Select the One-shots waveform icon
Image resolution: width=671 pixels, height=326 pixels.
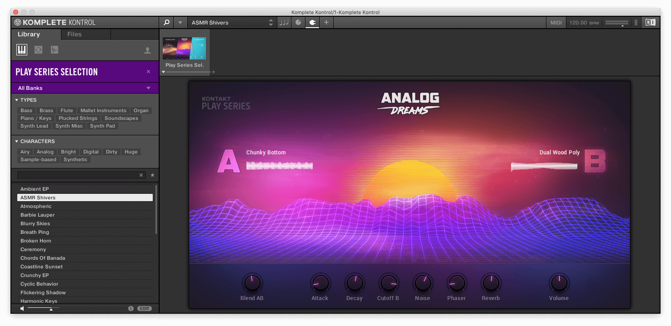[55, 50]
